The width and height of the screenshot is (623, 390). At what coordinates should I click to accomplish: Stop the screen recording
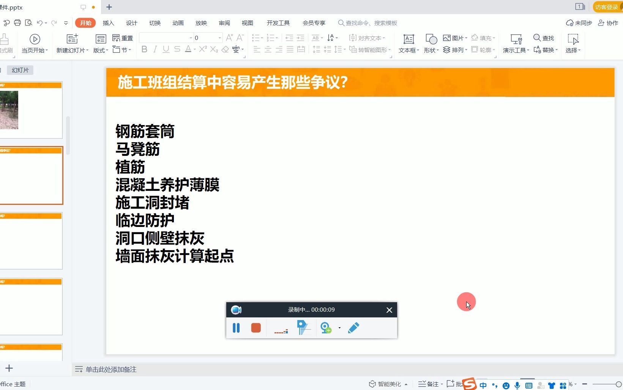click(x=256, y=328)
